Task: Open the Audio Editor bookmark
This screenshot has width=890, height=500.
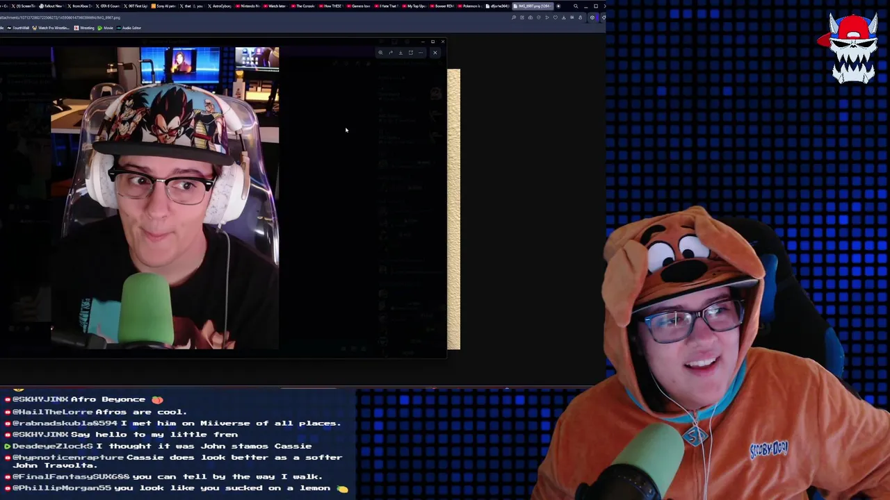Action: [129, 28]
